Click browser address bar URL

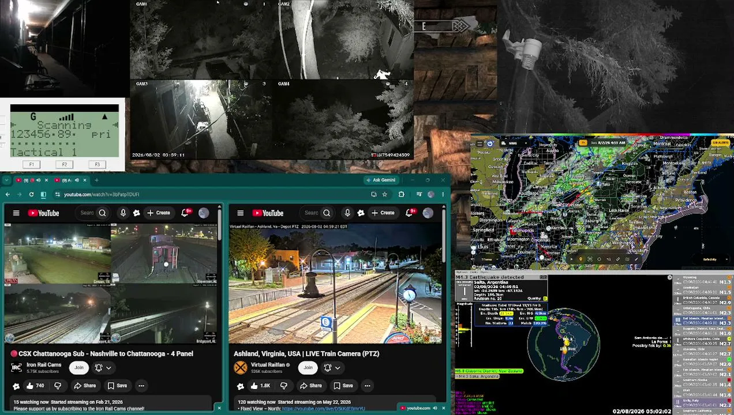[102, 194]
